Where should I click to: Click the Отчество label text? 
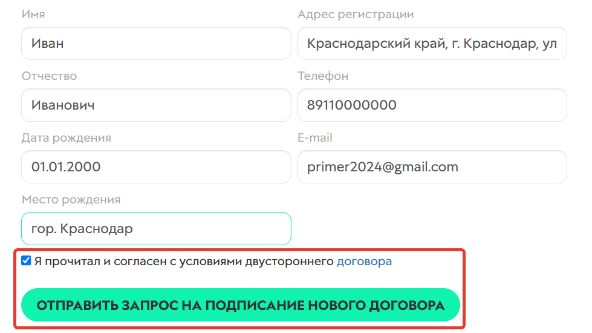pyautogui.click(x=50, y=76)
